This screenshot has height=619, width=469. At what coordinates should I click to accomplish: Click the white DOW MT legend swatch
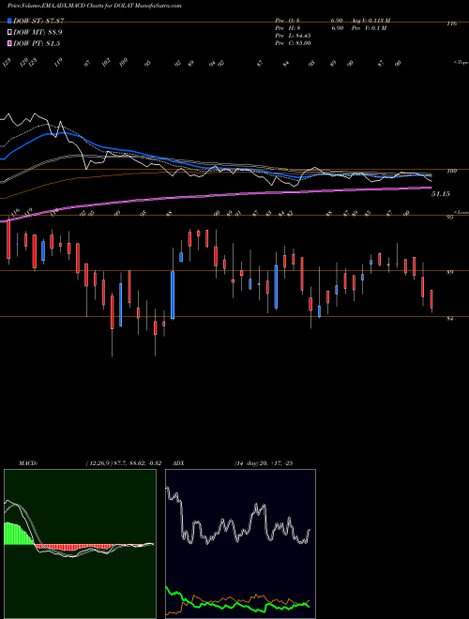(9, 33)
